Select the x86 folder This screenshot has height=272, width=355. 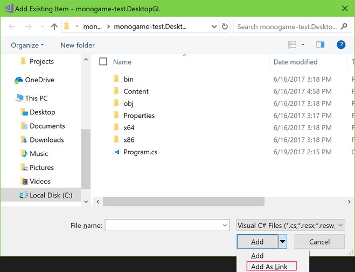coord(129,140)
